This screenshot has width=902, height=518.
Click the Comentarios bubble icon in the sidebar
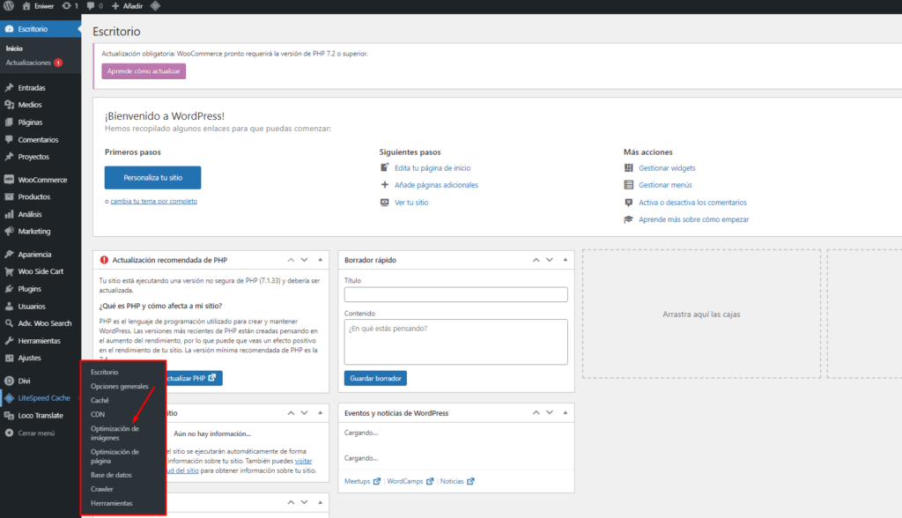pyautogui.click(x=9, y=139)
